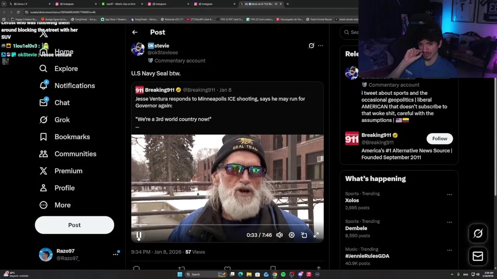This screenshot has height=279, width=497.
Task: Expand the video to fullscreen
Action: [316, 235]
